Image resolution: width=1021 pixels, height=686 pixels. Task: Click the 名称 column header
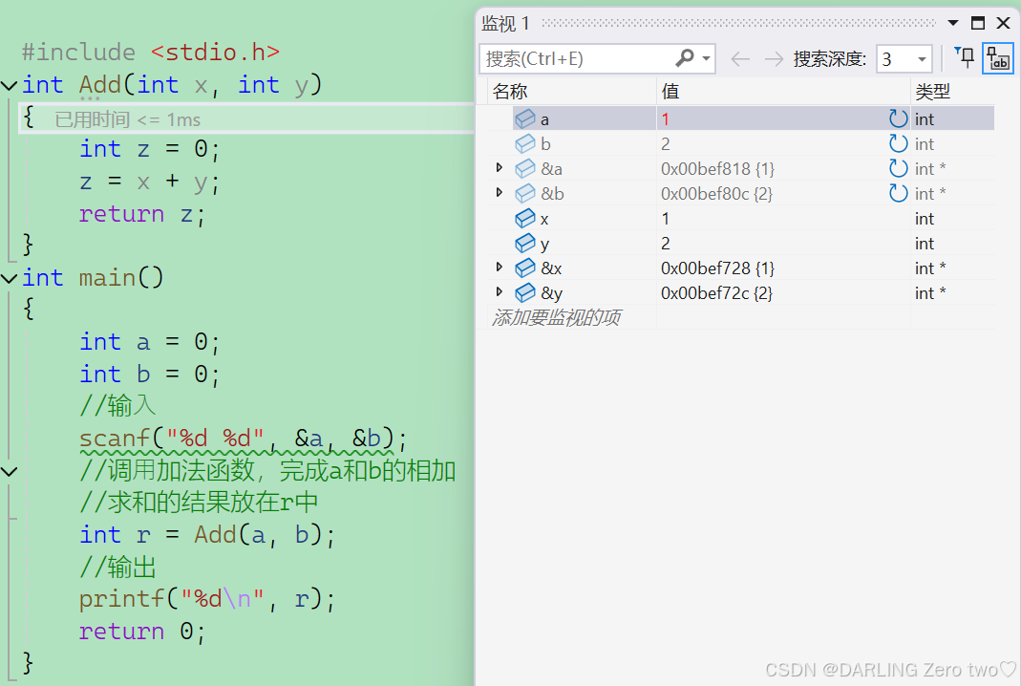pyautogui.click(x=509, y=91)
